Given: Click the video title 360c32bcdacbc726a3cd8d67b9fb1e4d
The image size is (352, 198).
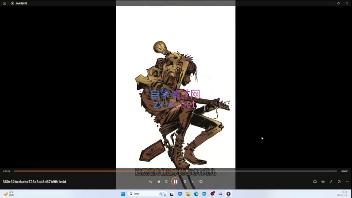Looking at the screenshot, I should (x=34, y=182).
